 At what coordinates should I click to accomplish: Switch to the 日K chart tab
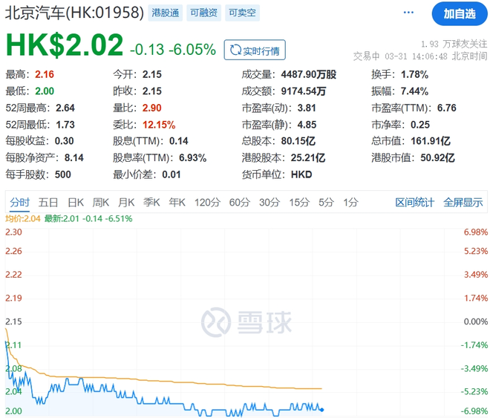click(75, 202)
